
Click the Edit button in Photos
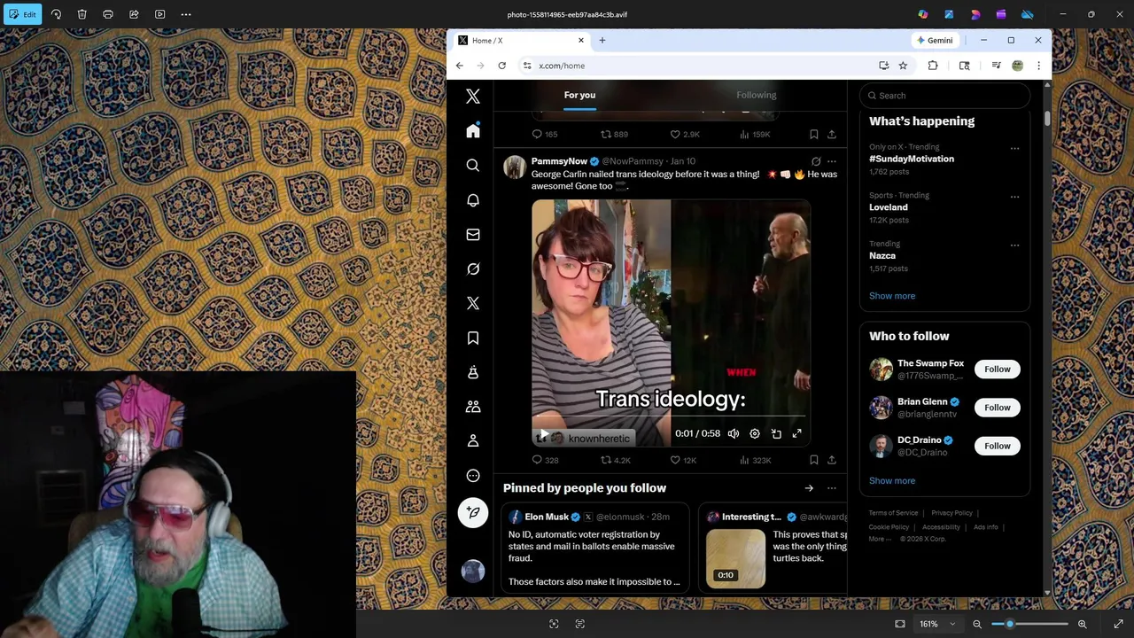(x=22, y=14)
